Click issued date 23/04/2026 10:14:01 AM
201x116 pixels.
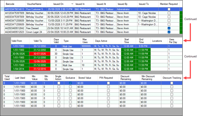click(x=60, y=28)
